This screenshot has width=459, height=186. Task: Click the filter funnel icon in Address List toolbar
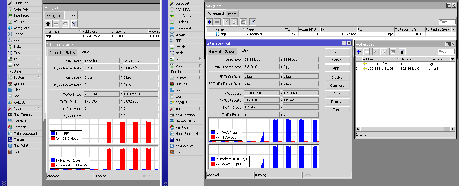click(x=402, y=52)
